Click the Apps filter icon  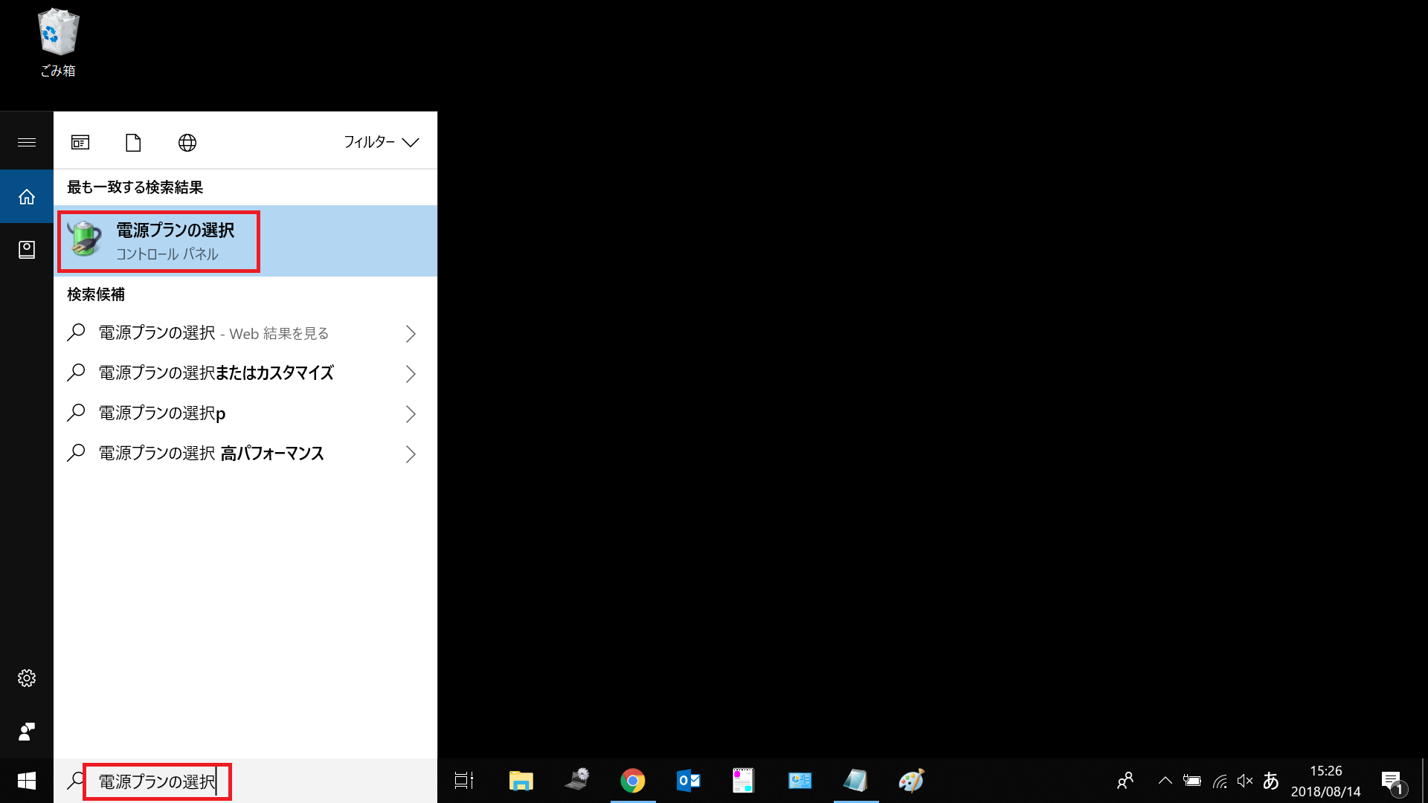pos(80,142)
